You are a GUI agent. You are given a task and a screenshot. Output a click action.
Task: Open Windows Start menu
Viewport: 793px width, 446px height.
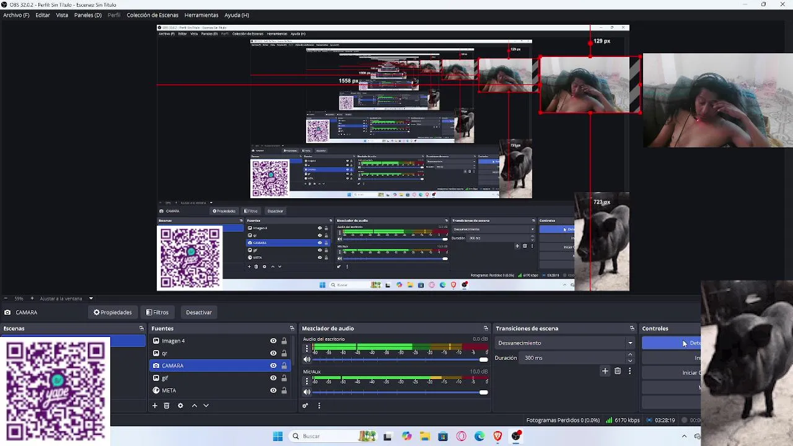[278, 436]
